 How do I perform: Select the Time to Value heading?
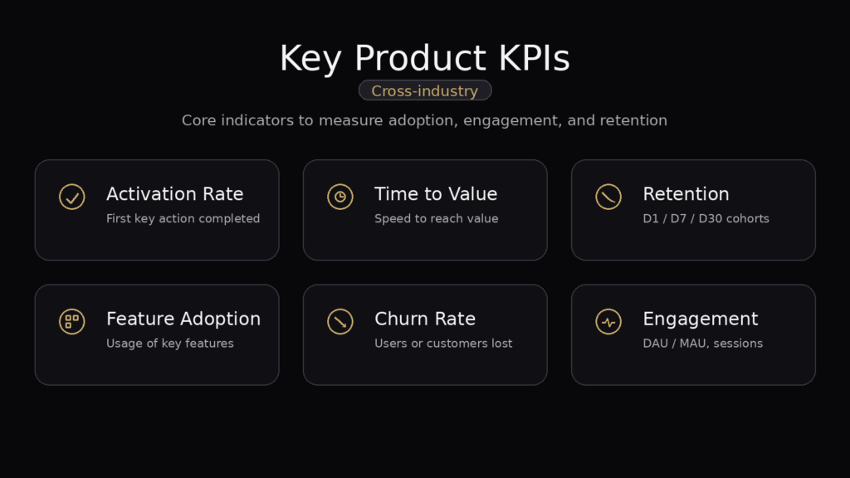pyautogui.click(x=436, y=194)
